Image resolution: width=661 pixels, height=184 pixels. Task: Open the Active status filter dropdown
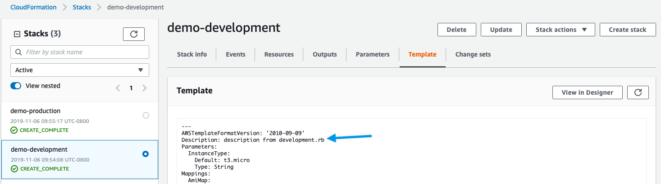coord(80,70)
